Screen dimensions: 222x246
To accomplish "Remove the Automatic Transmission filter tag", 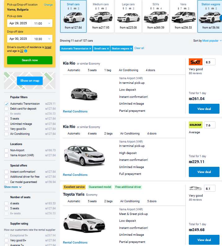I will pos(90,49).
